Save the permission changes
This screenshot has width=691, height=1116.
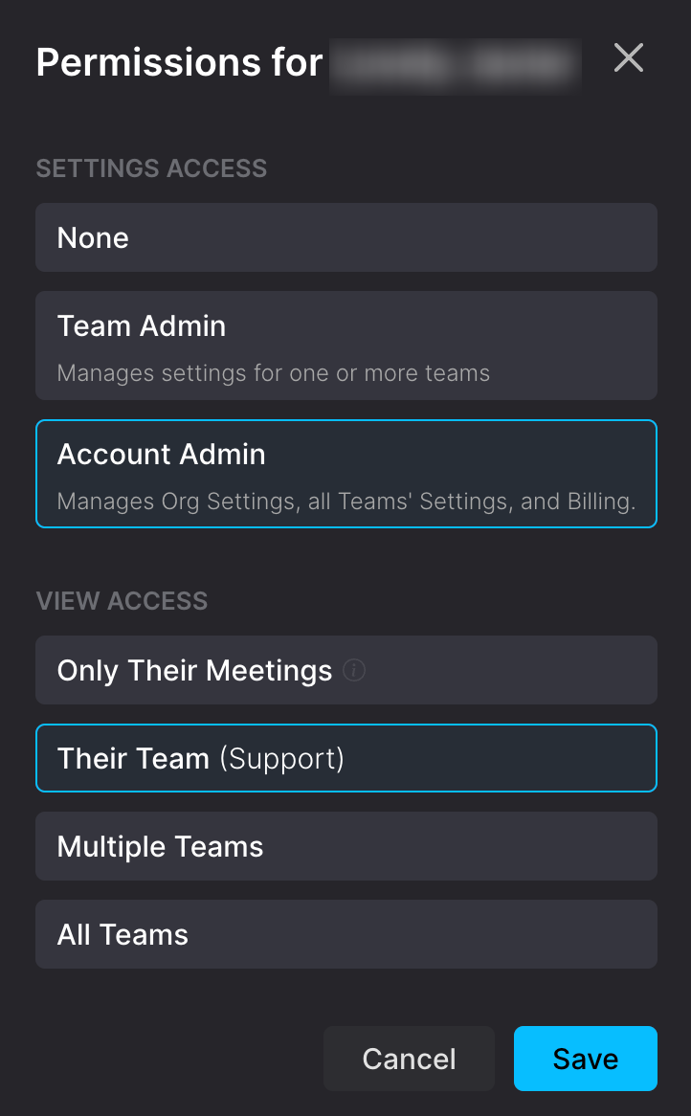tap(585, 1059)
